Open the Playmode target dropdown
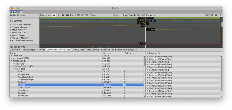This screenshot has width=232, height=110. pyautogui.click(x=45, y=15)
